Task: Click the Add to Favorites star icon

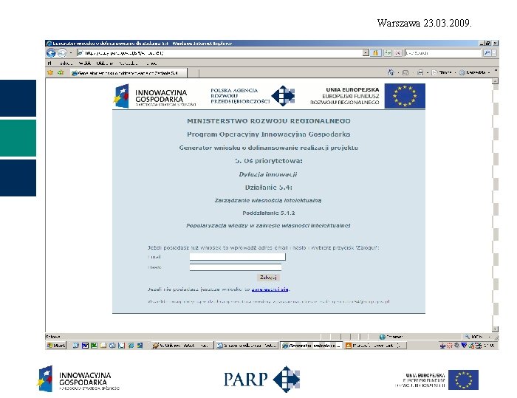Action: point(61,72)
